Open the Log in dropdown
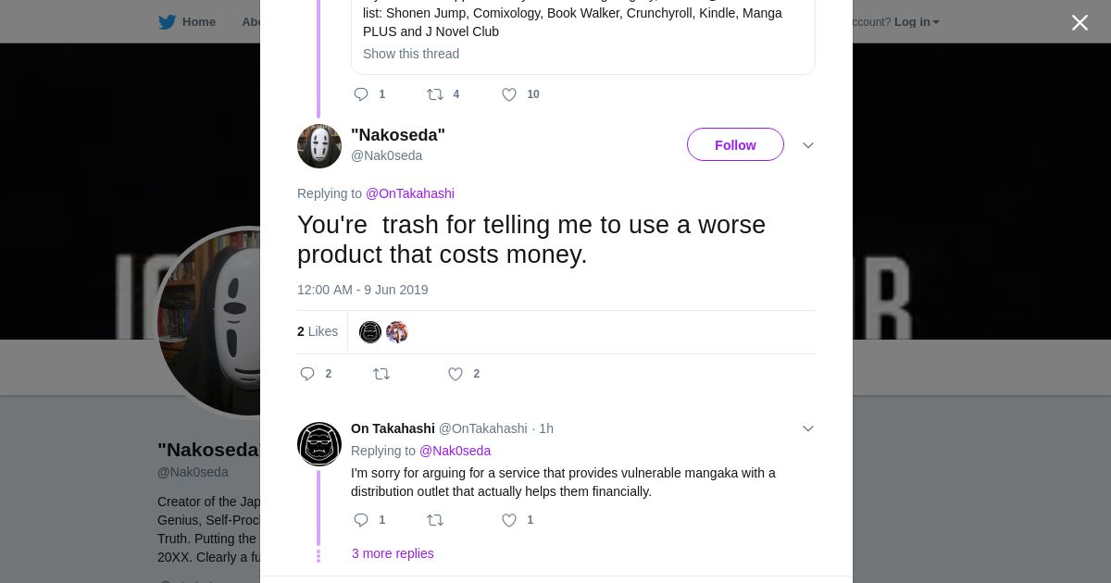 click(916, 21)
